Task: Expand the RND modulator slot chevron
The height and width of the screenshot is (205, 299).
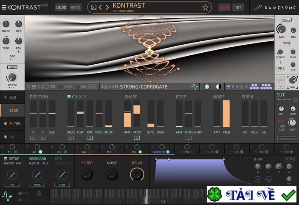Action: pyautogui.click(x=256, y=152)
